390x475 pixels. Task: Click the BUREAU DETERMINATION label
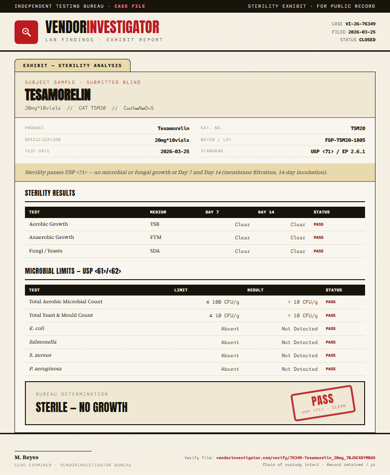click(x=72, y=394)
